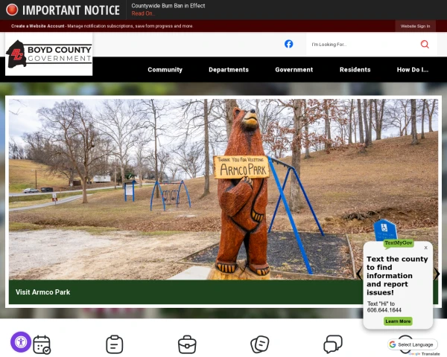The width and height of the screenshot is (447, 357).
Task: Open the Departments menu
Action: [x=229, y=70]
